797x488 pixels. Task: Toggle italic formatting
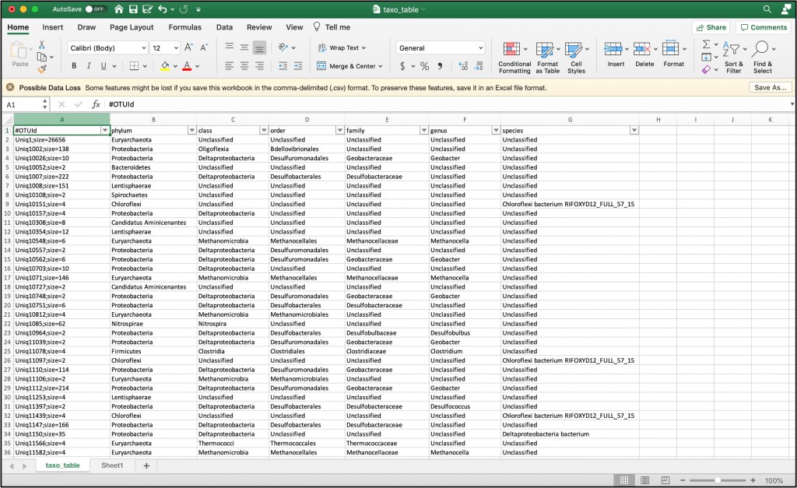(x=90, y=66)
